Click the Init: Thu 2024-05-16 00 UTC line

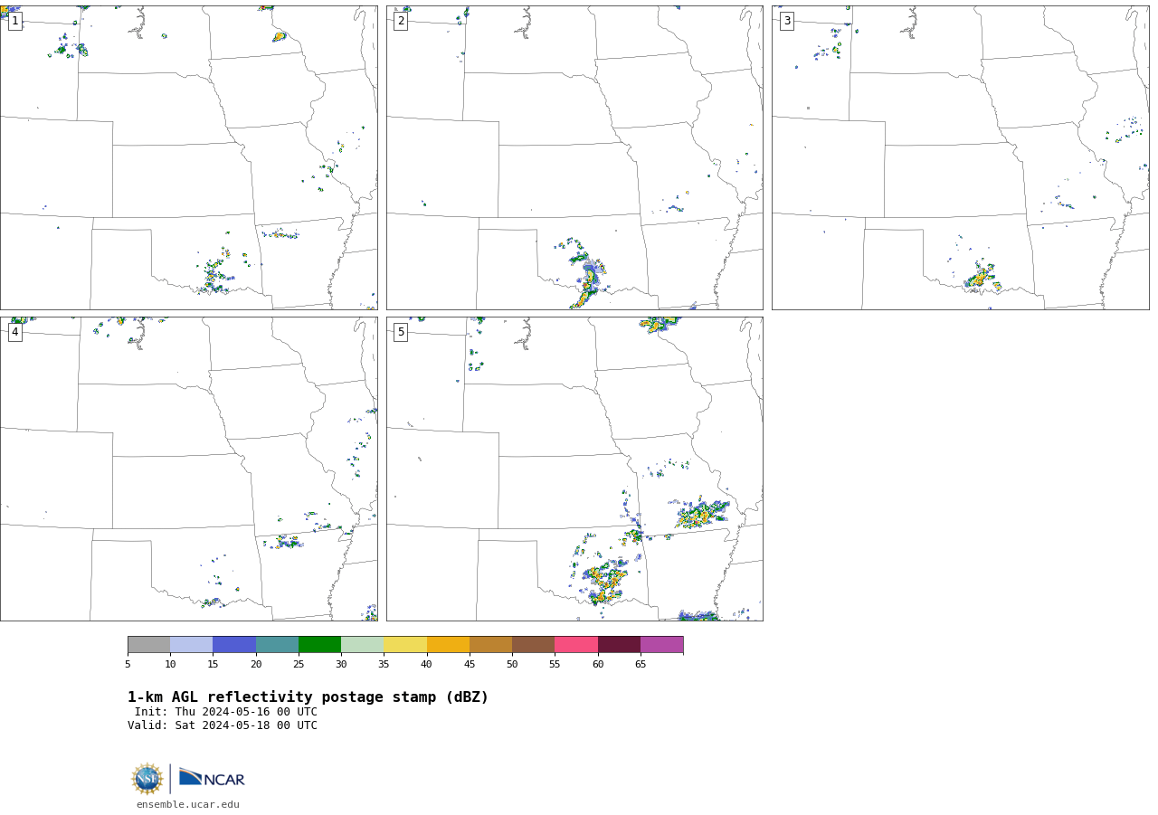226,712
